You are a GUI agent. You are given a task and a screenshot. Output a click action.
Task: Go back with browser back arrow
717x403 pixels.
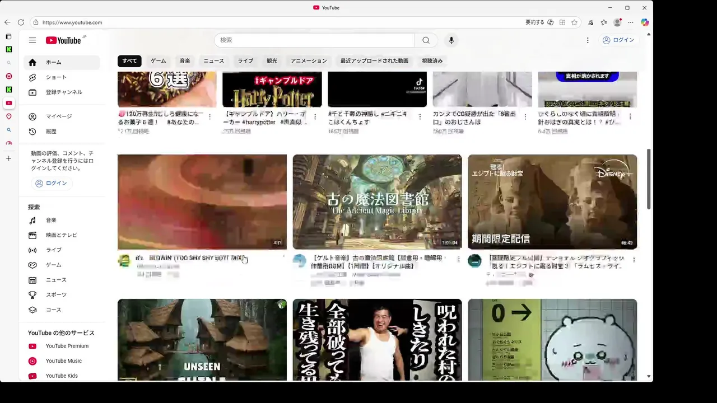point(7,22)
